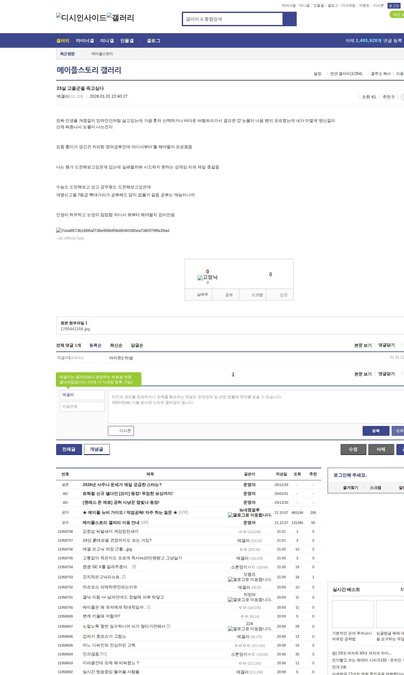The image size is (404, 675).
Task: Open post 큥큥 SE X를 알려주겠다
Action: (105, 567)
